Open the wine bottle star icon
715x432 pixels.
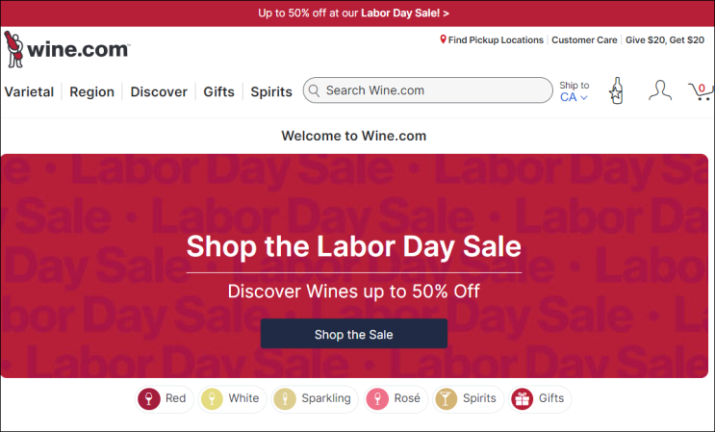[616, 91]
